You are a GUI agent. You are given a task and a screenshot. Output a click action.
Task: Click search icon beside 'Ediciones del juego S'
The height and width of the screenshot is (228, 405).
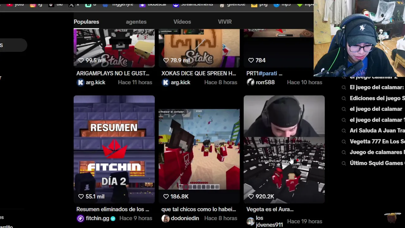point(344,98)
